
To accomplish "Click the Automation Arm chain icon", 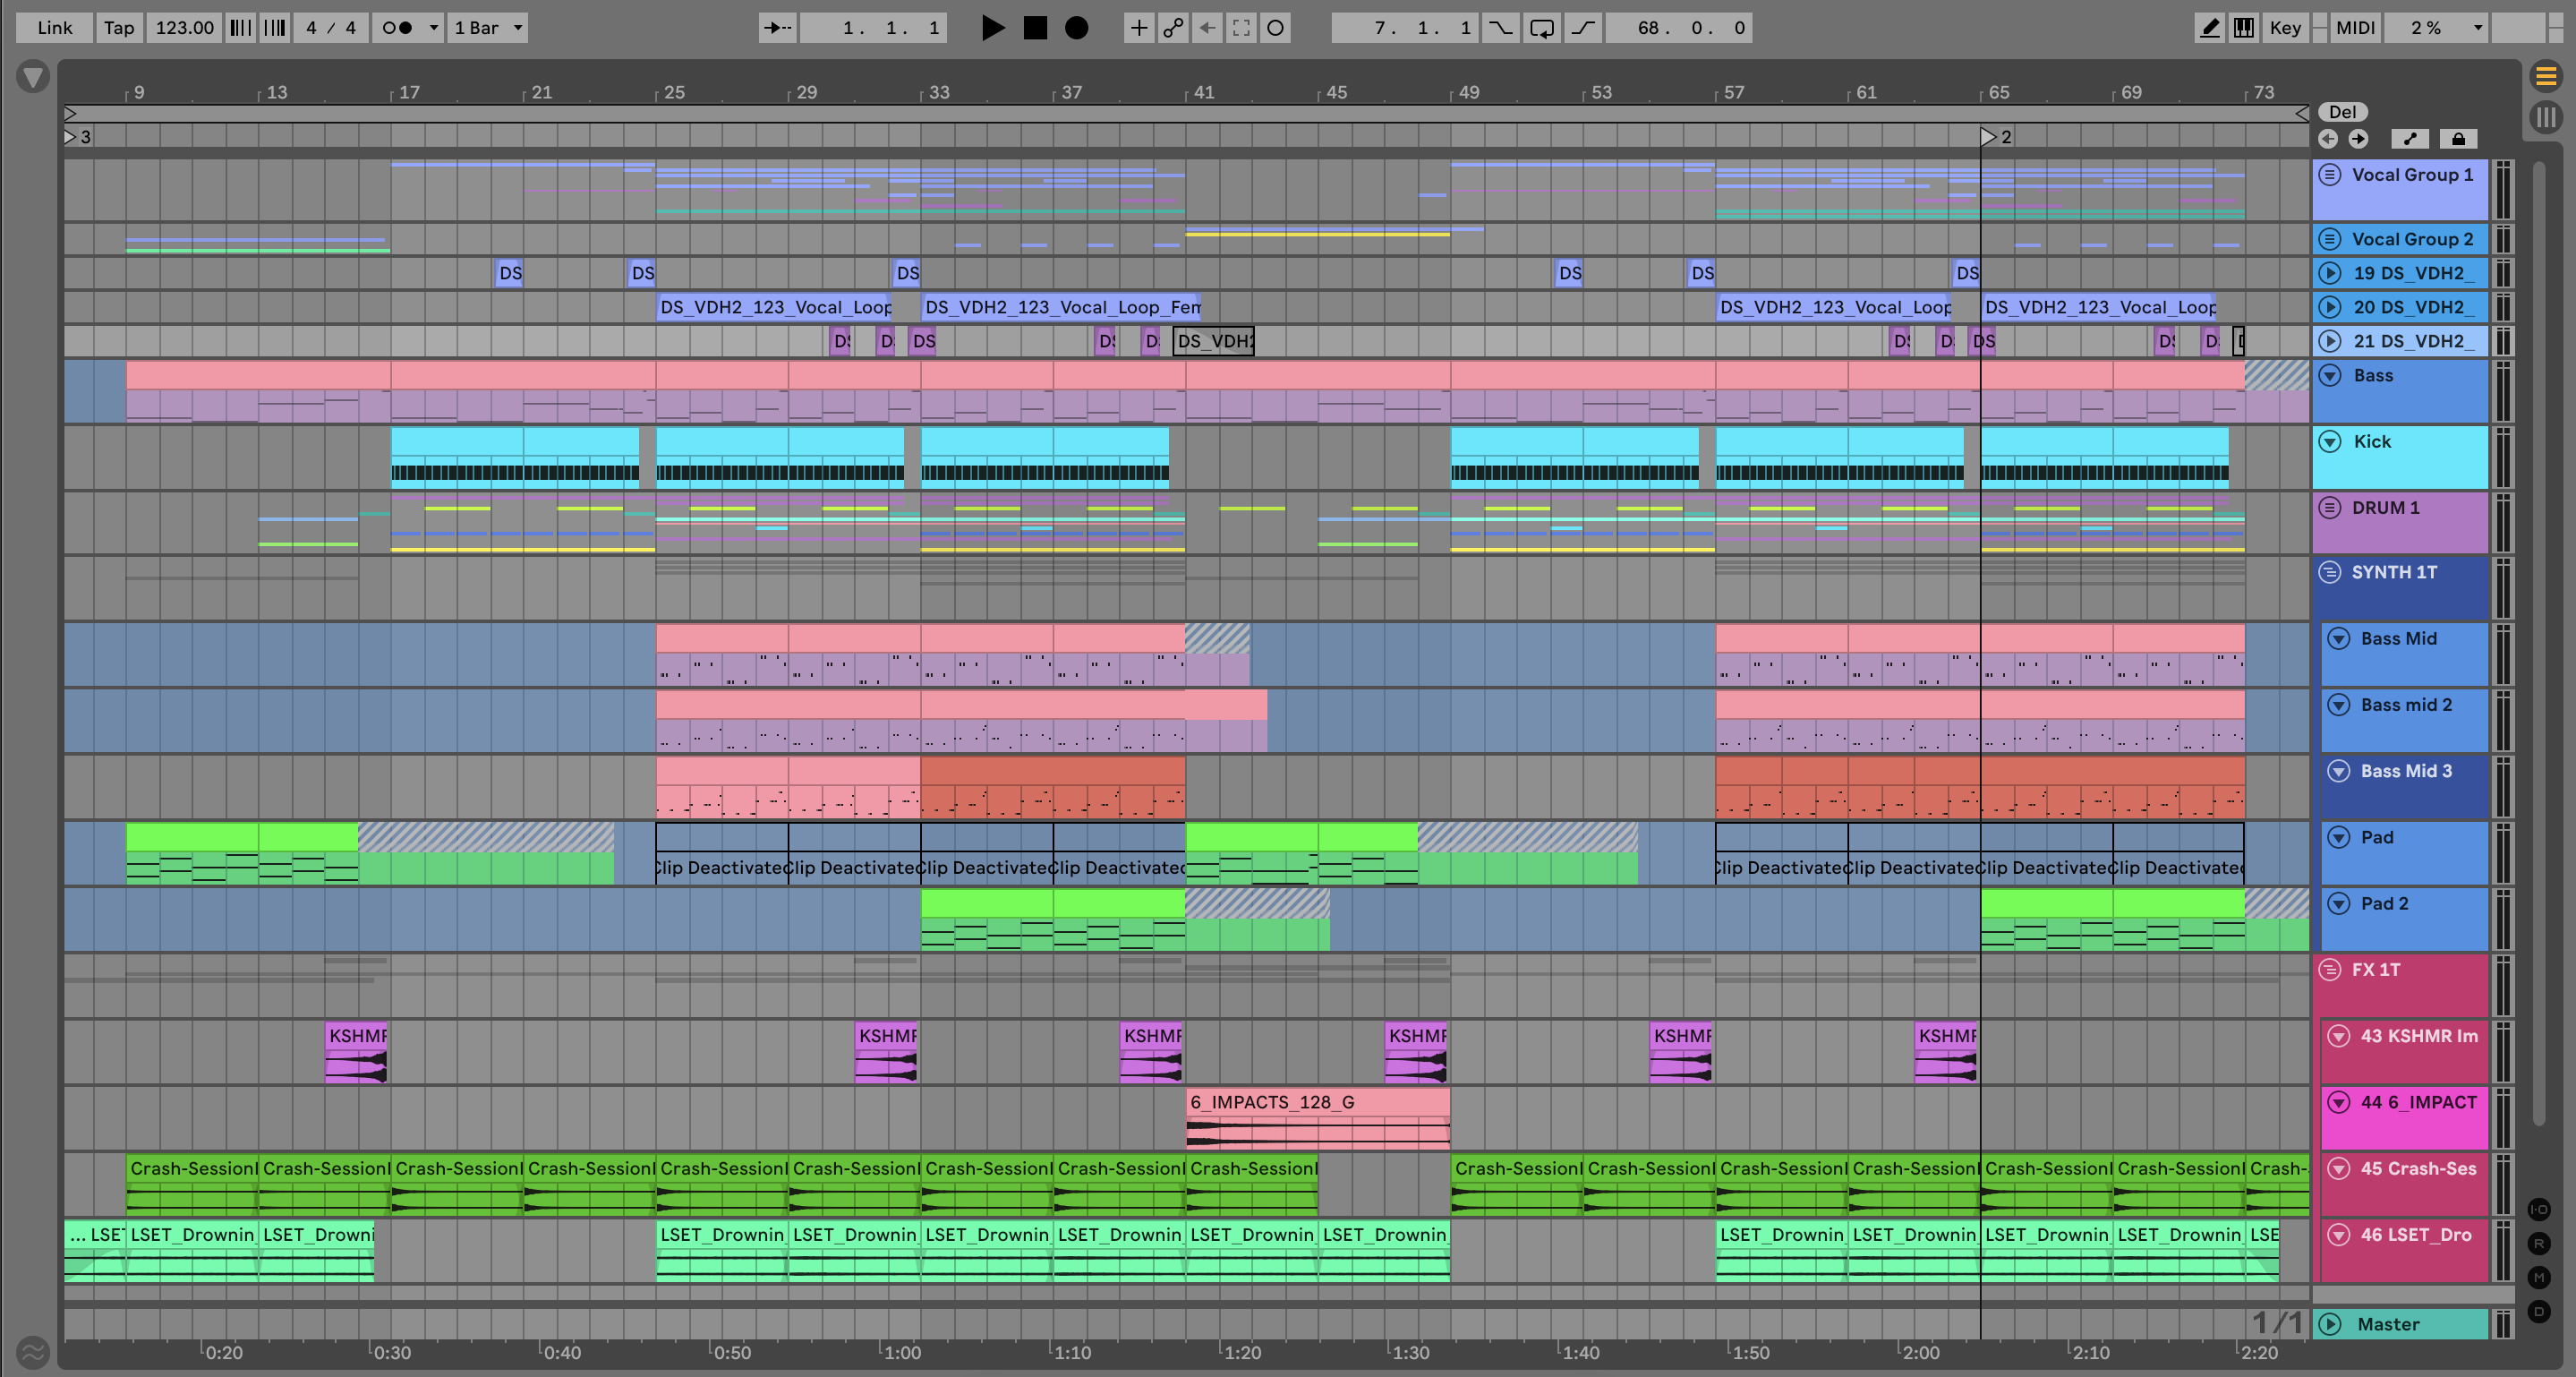I will tap(1173, 28).
